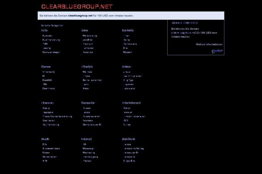Screen dimensions: 262x174
Task: Open the Unterhaltung category heading
Action: pyautogui.click(x=131, y=103)
